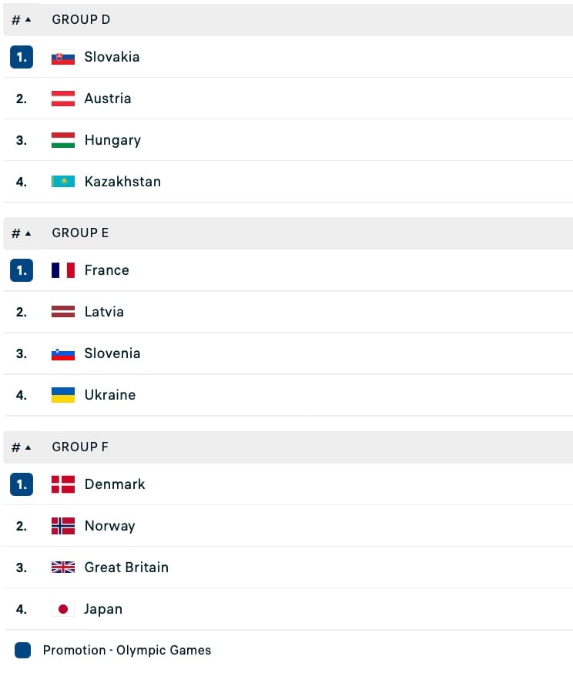
Task: Click the Great Britain flag icon
Action: pyautogui.click(x=63, y=568)
